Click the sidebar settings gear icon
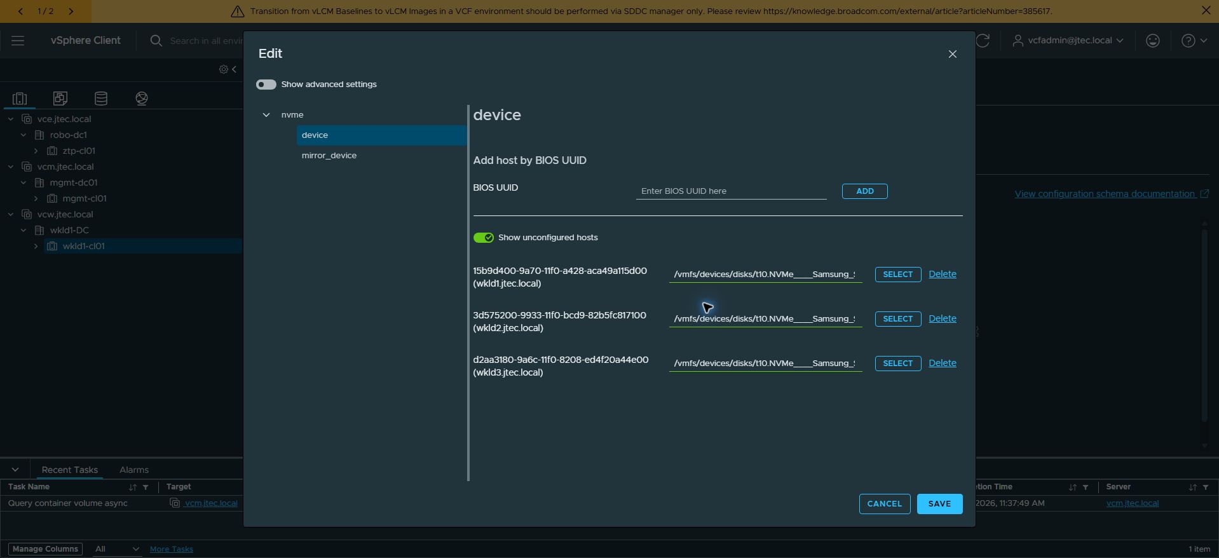 click(x=224, y=69)
